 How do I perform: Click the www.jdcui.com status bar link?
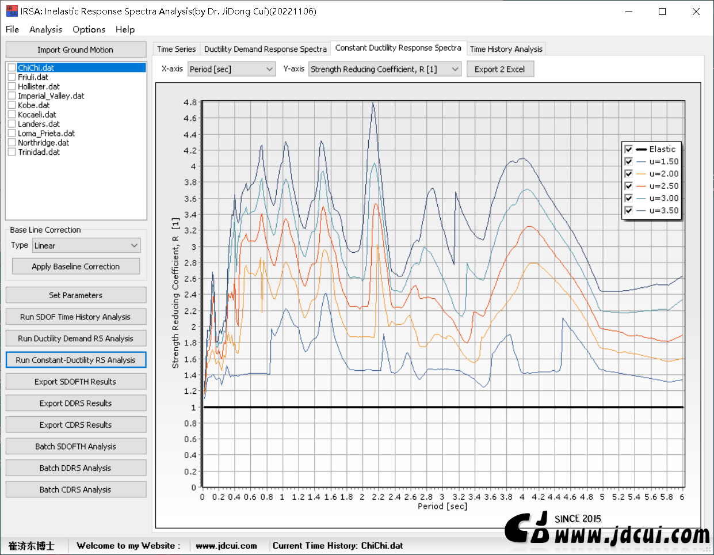pyautogui.click(x=226, y=546)
